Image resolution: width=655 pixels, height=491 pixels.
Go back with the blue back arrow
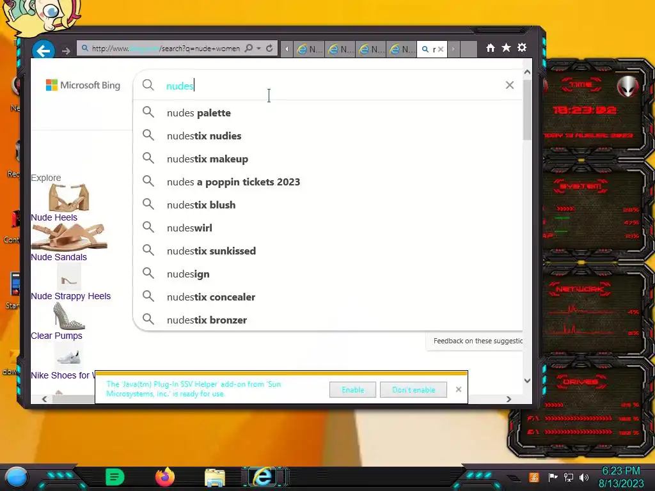43,51
